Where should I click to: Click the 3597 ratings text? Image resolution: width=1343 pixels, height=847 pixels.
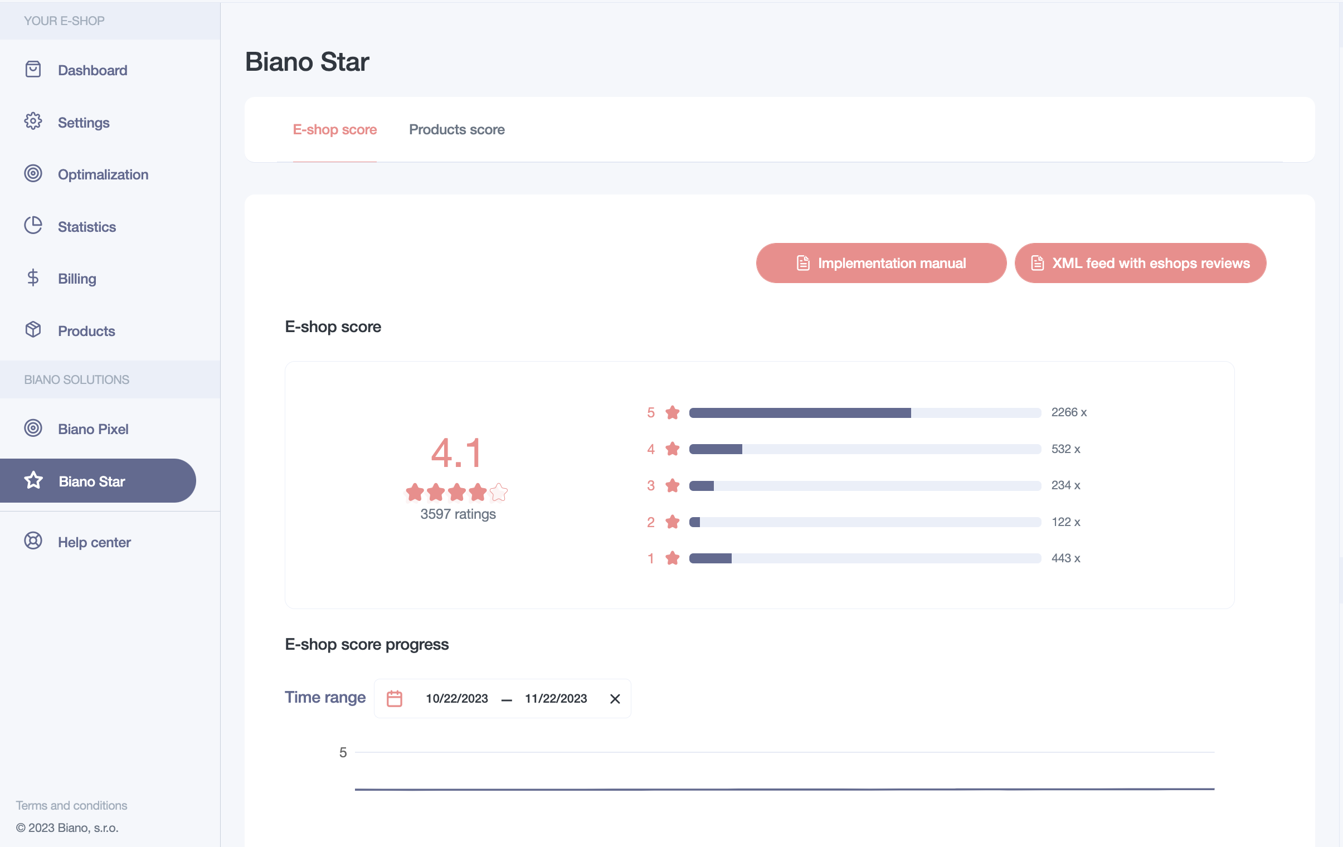[x=458, y=514]
